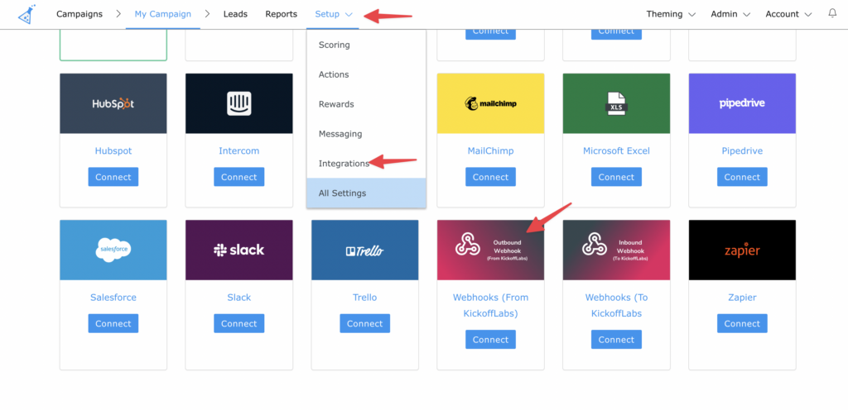The image size is (848, 410).
Task: Go to Campaigns in breadcrumb
Action: [x=79, y=14]
